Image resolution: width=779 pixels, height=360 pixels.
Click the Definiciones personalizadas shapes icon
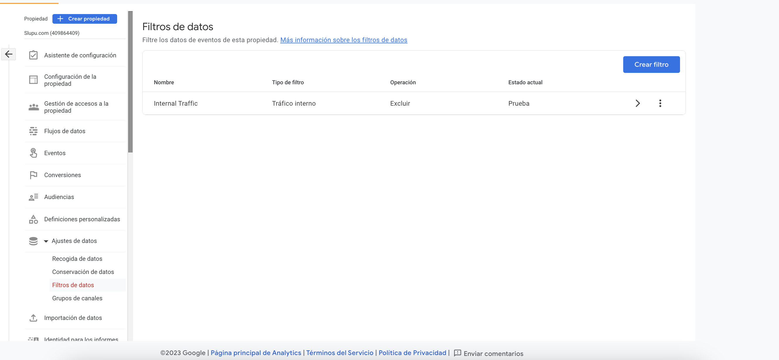33,219
